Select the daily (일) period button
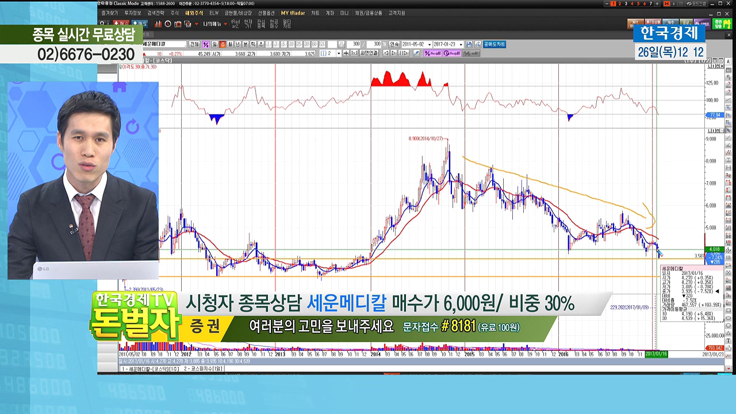The width and height of the screenshot is (736, 414). (214, 44)
